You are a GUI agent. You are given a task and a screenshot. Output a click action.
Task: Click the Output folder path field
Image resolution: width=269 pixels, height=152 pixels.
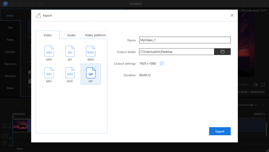pos(176,52)
